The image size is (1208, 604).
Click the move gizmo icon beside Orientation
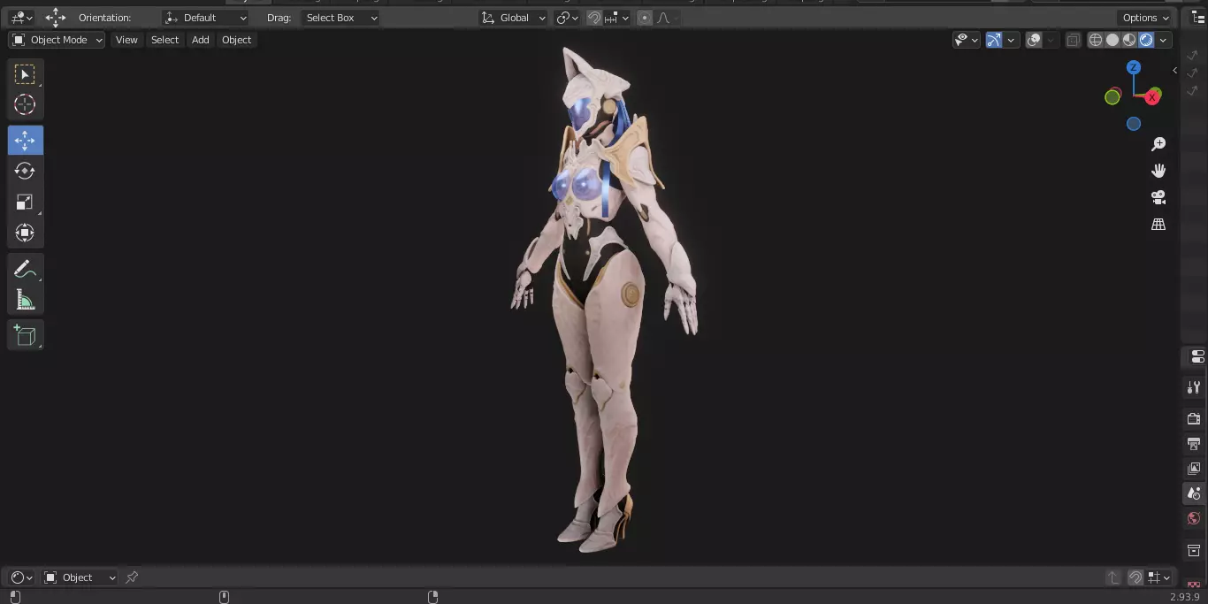56,18
